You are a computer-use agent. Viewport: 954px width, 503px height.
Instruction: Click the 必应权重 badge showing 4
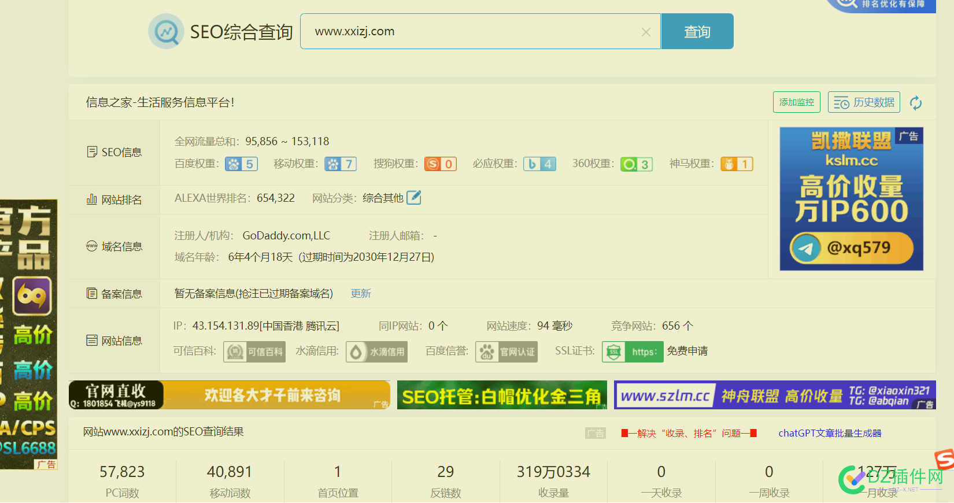(540, 164)
